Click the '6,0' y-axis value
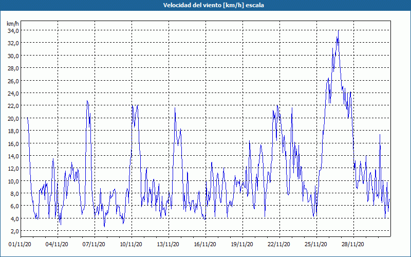This screenshot has width=411, height=257. 14,206
